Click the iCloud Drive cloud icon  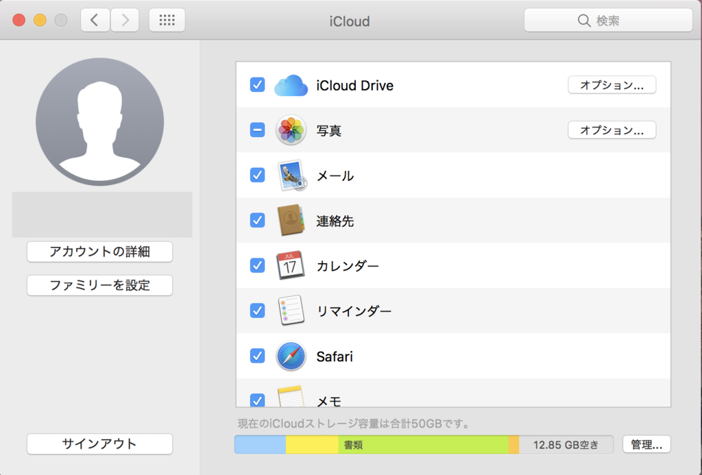point(291,85)
